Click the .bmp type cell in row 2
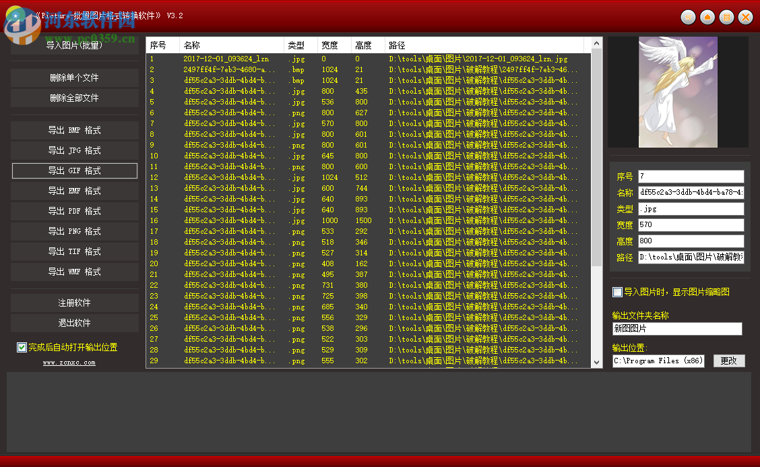The image size is (760, 467). click(298, 69)
